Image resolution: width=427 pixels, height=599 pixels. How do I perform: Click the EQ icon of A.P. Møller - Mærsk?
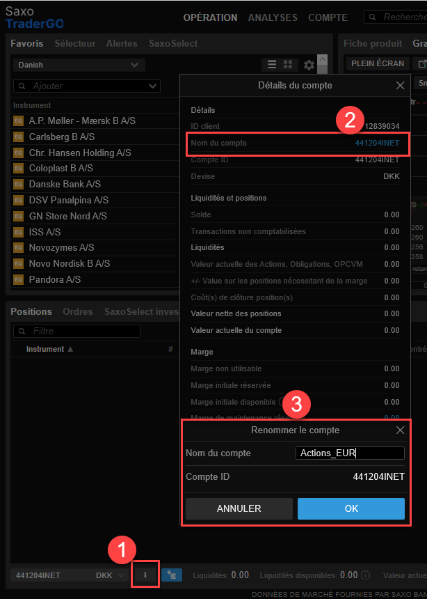coord(18,120)
